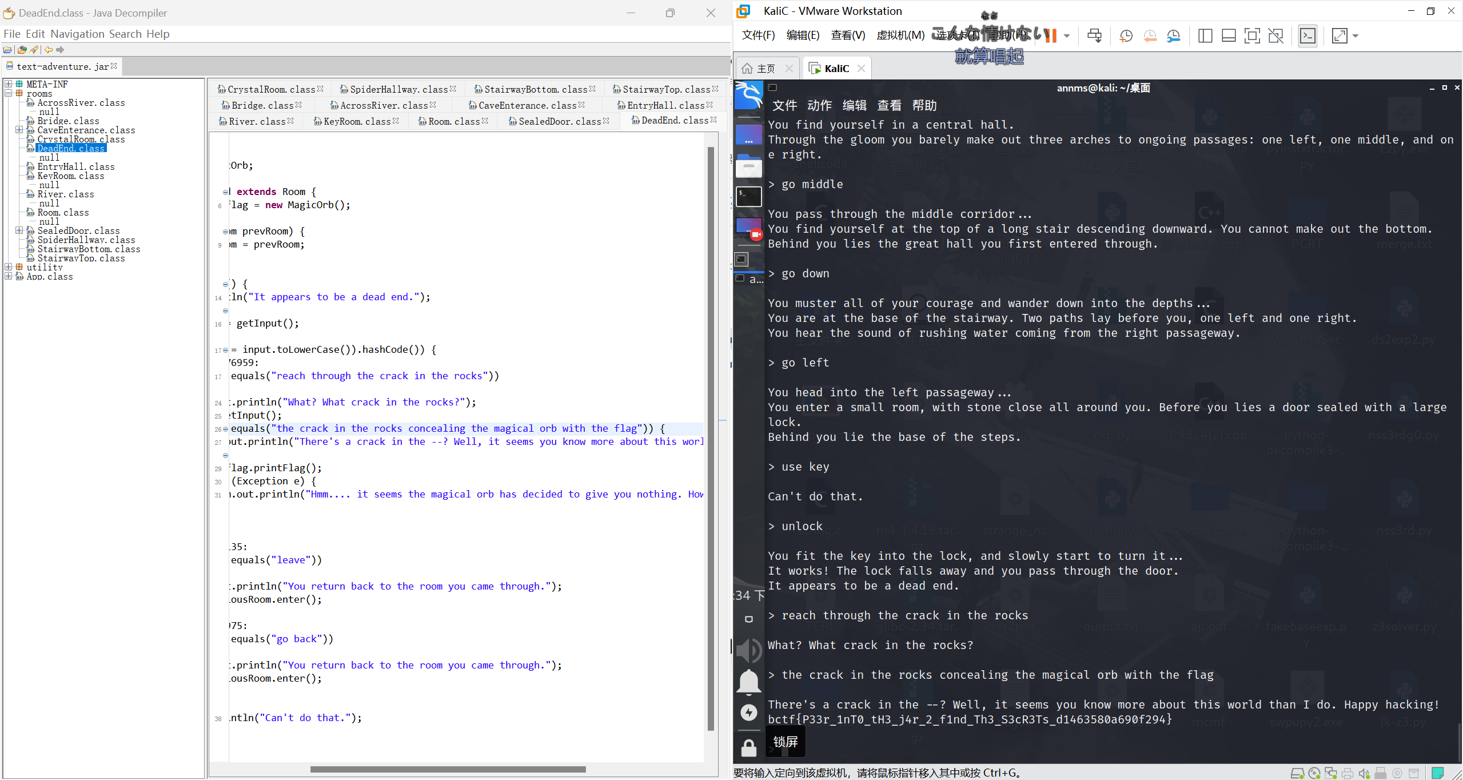Screen dimensions: 1463x780
Task: Collapse the class declaration fold at 'extends Room'
Action: pos(225,192)
